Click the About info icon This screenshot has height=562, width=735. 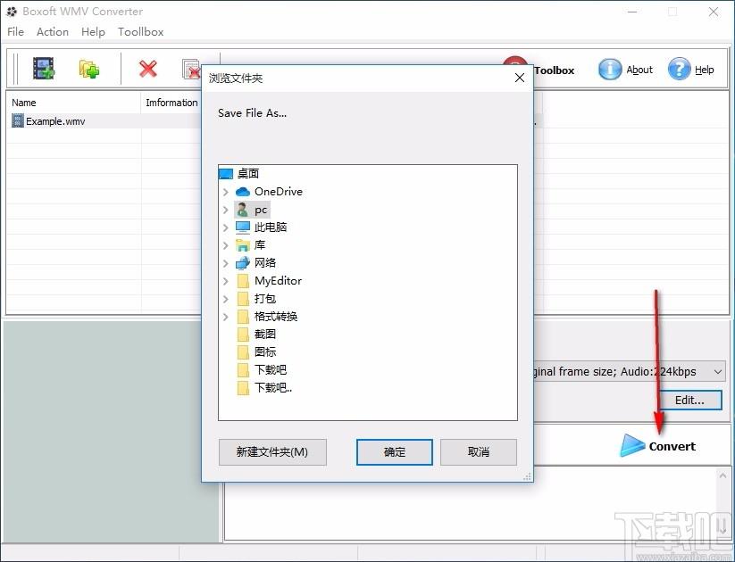coord(609,70)
